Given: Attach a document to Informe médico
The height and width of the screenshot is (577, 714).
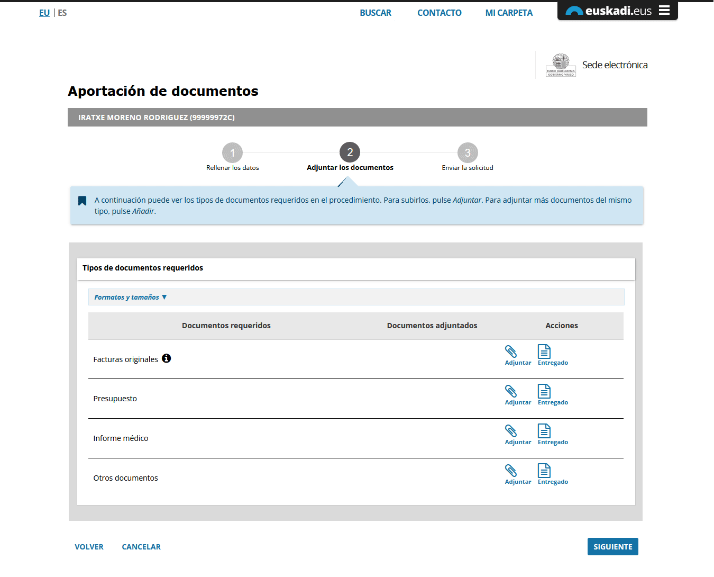Looking at the screenshot, I should click(x=511, y=432).
